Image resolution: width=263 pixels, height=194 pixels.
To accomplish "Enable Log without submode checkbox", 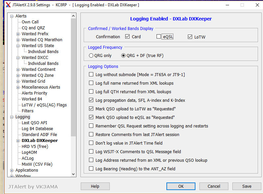I will tap(91, 74).
